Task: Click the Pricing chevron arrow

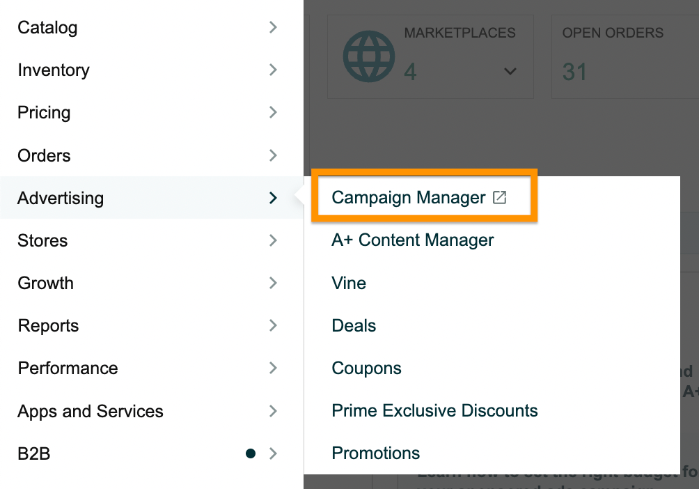Action: point(274,112)
